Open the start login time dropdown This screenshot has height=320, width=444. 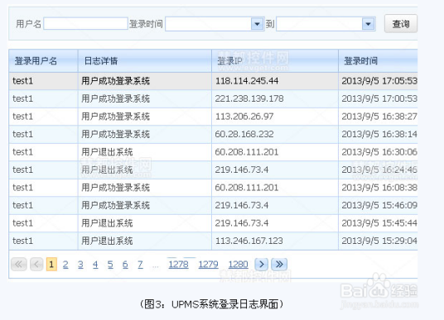click(x=257, y=24)
